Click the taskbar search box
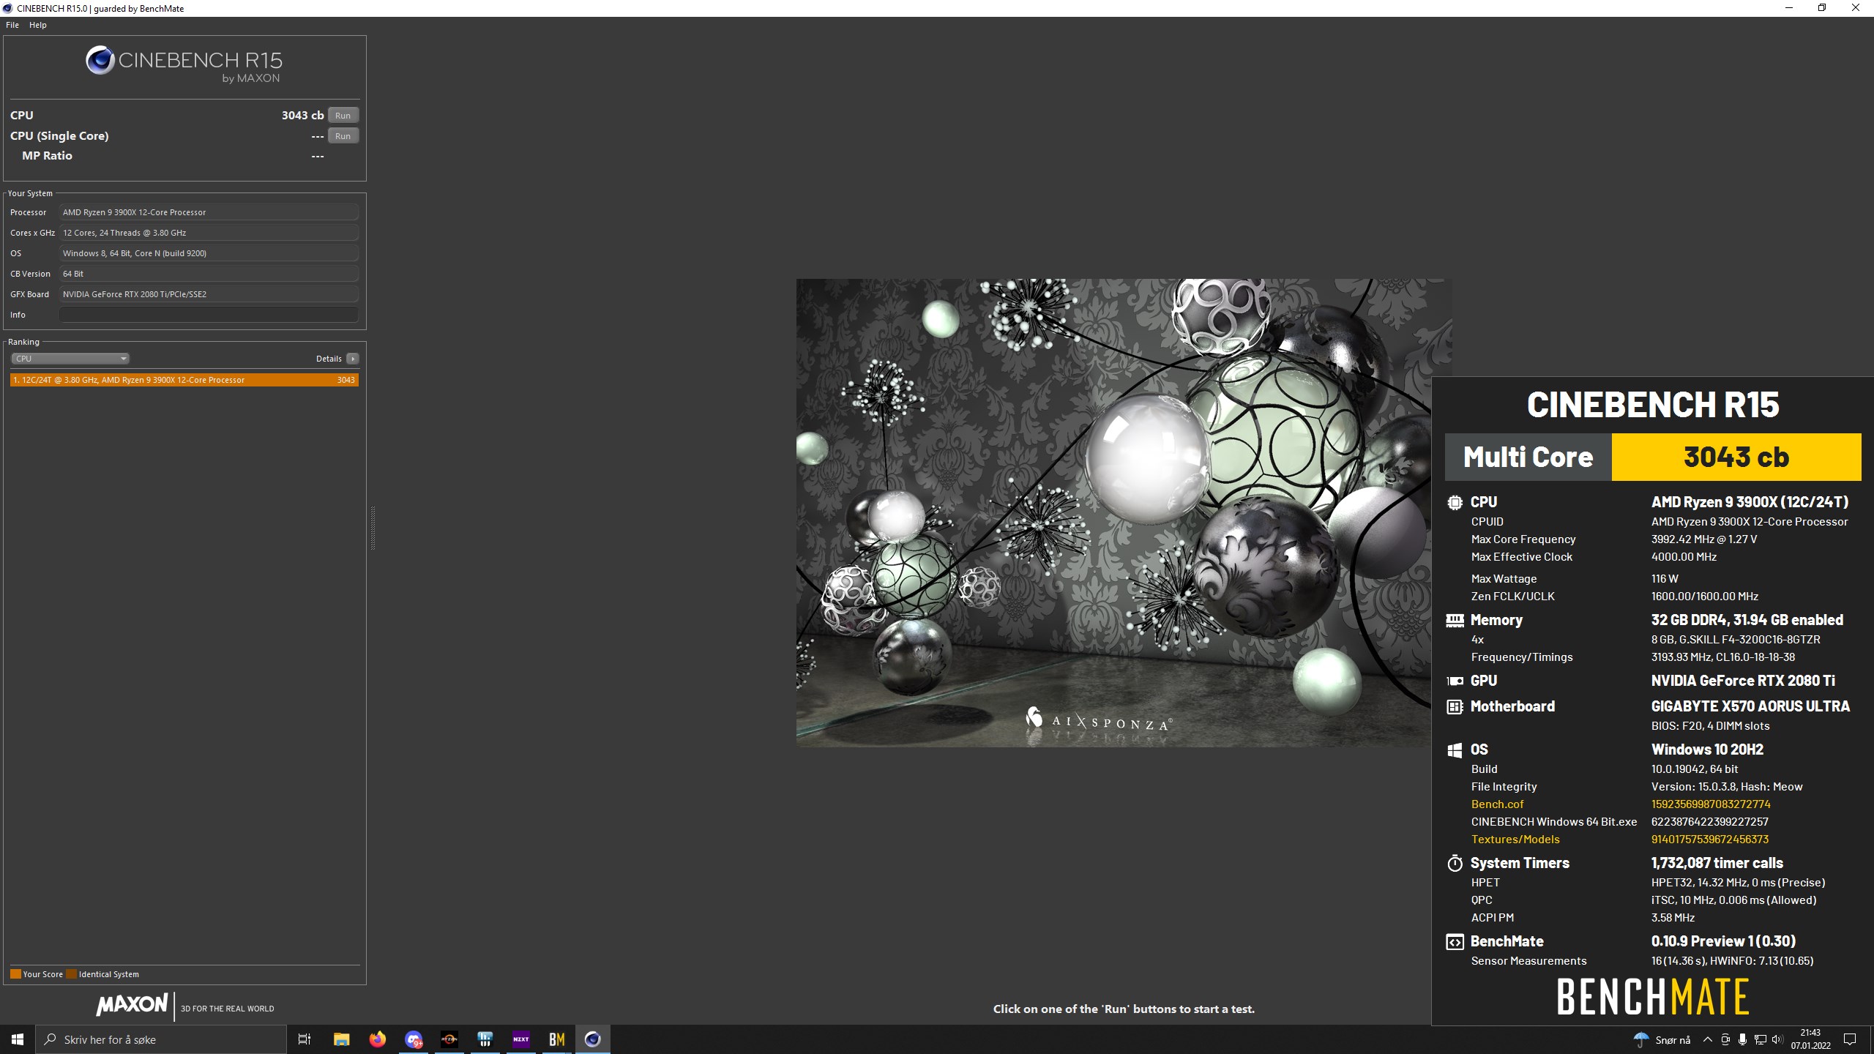 pos(161,1039)
